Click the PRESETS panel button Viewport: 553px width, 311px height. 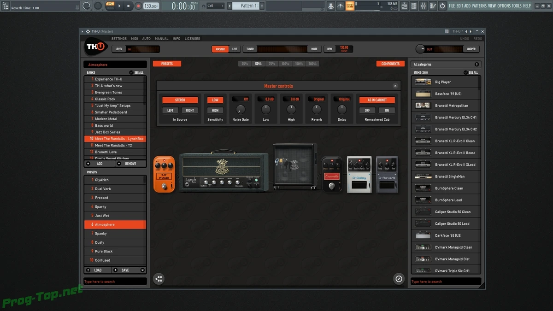[167, 64]
